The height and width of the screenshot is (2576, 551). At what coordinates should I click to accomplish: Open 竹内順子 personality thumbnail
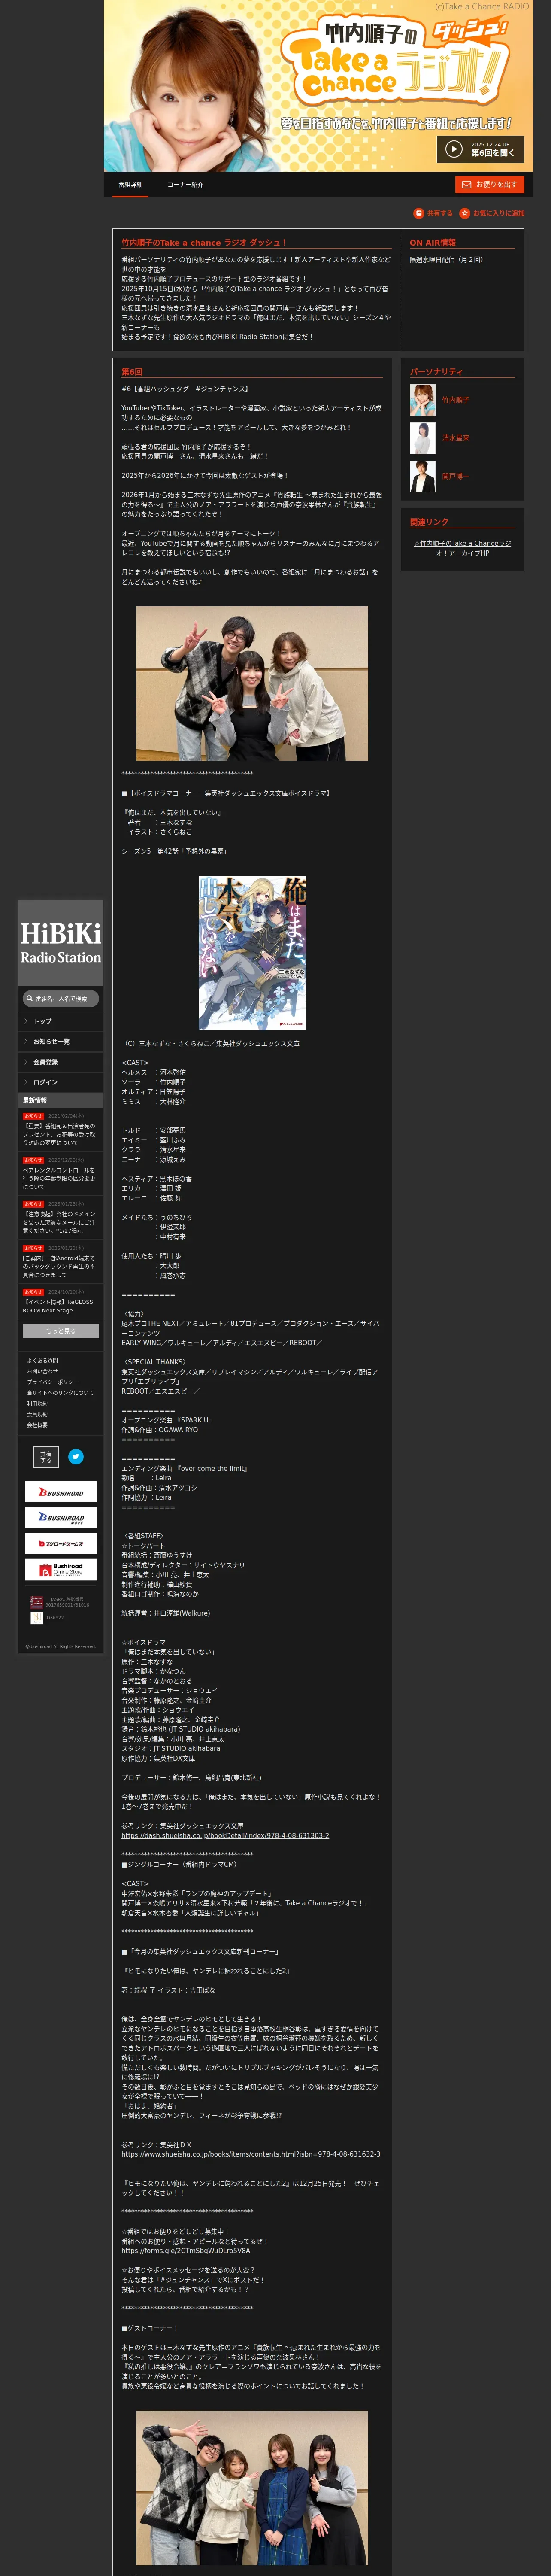(x=422, y=400)
